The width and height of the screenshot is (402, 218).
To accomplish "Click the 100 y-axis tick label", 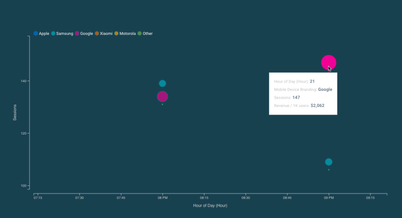I will (24, 186).
